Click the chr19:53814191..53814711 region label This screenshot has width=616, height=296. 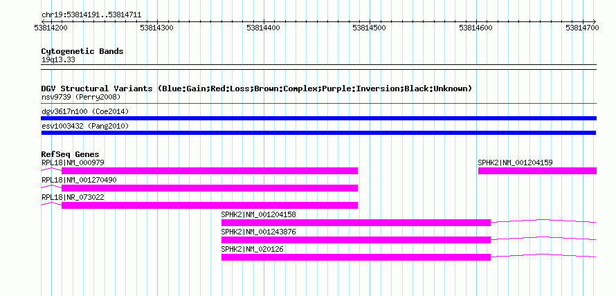pyautogui.click(x=91, y=15)
